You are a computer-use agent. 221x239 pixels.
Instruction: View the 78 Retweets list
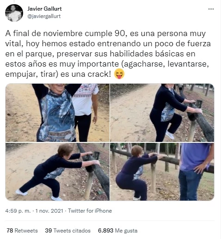tap(22, 231)
